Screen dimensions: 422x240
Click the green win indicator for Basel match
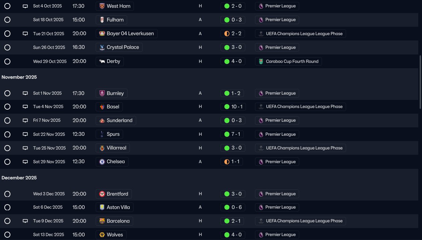227,107
